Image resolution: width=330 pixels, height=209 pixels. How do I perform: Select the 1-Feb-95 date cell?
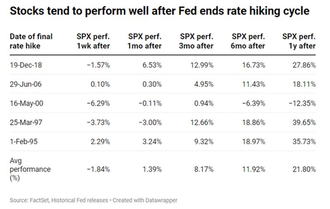click(22, 141)
